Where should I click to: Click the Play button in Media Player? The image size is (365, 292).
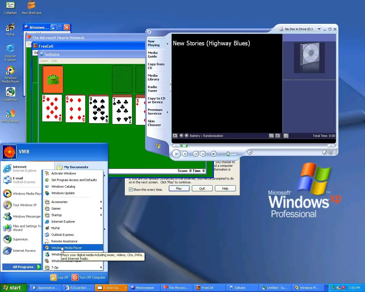(176, 154)
